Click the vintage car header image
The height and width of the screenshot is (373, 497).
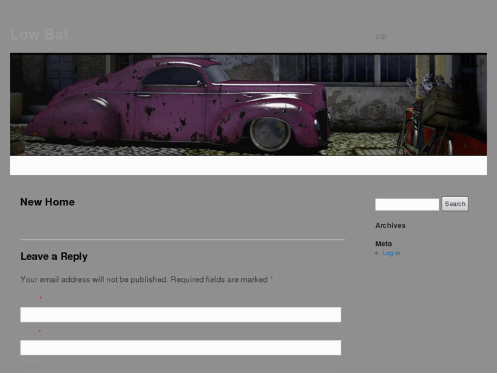tap(249, 105)
